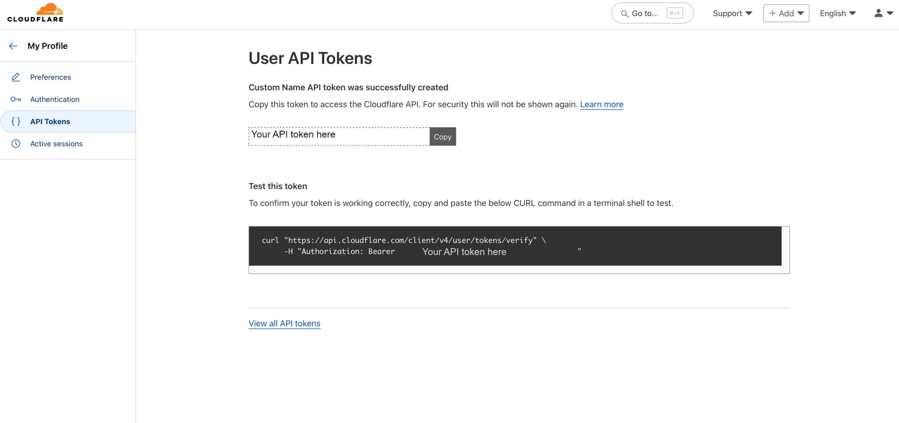
Task: Copy the API token with Copy button
Action: (x=442, y=137)
